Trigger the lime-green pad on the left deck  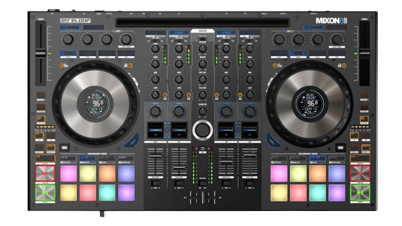pos(88,174)
